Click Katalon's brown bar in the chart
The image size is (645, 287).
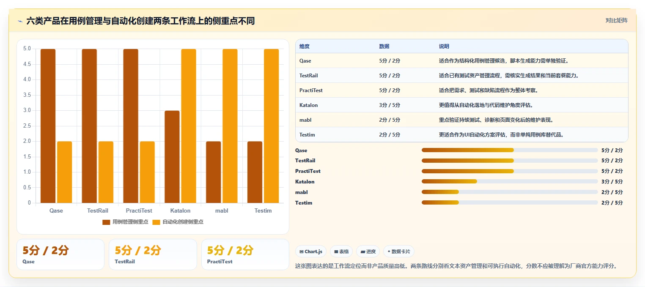coord(172,157)
